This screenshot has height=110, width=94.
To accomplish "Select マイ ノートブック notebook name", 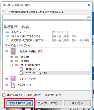I will tap(28, 79).
